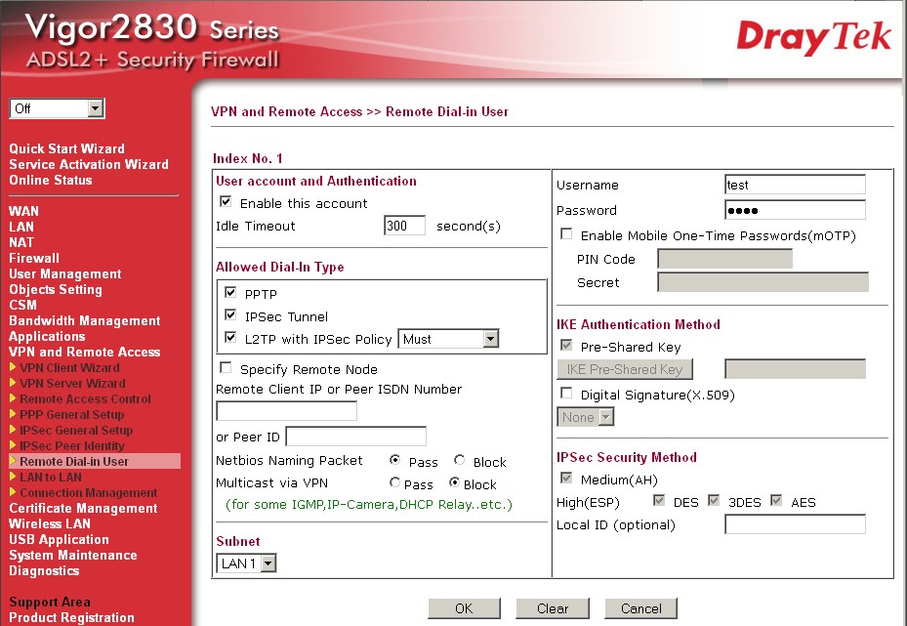
Task: Select Pass for Netbios Naming Packet
Action: tap(395, 460)
